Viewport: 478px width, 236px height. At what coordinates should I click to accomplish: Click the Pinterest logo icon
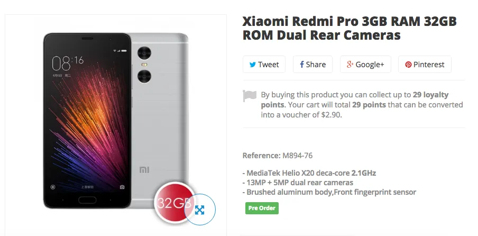tap(408, 65)
